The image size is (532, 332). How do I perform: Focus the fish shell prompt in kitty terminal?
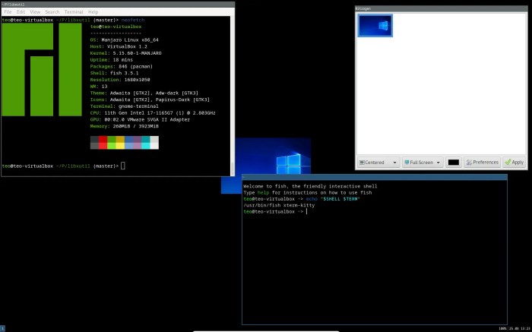pyautogui.click(x=307, y=211)
